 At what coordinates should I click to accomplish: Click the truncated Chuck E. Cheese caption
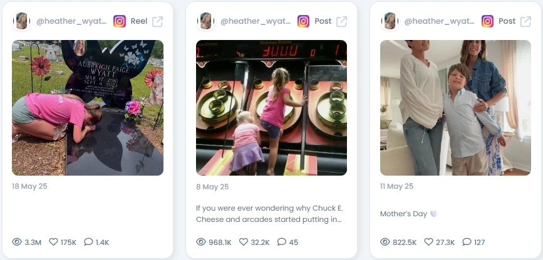(269, 214)
